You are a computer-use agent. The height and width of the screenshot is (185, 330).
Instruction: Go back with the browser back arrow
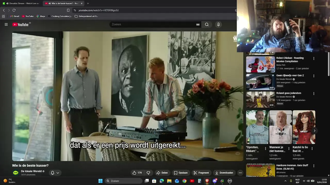(x=4, y=10)
